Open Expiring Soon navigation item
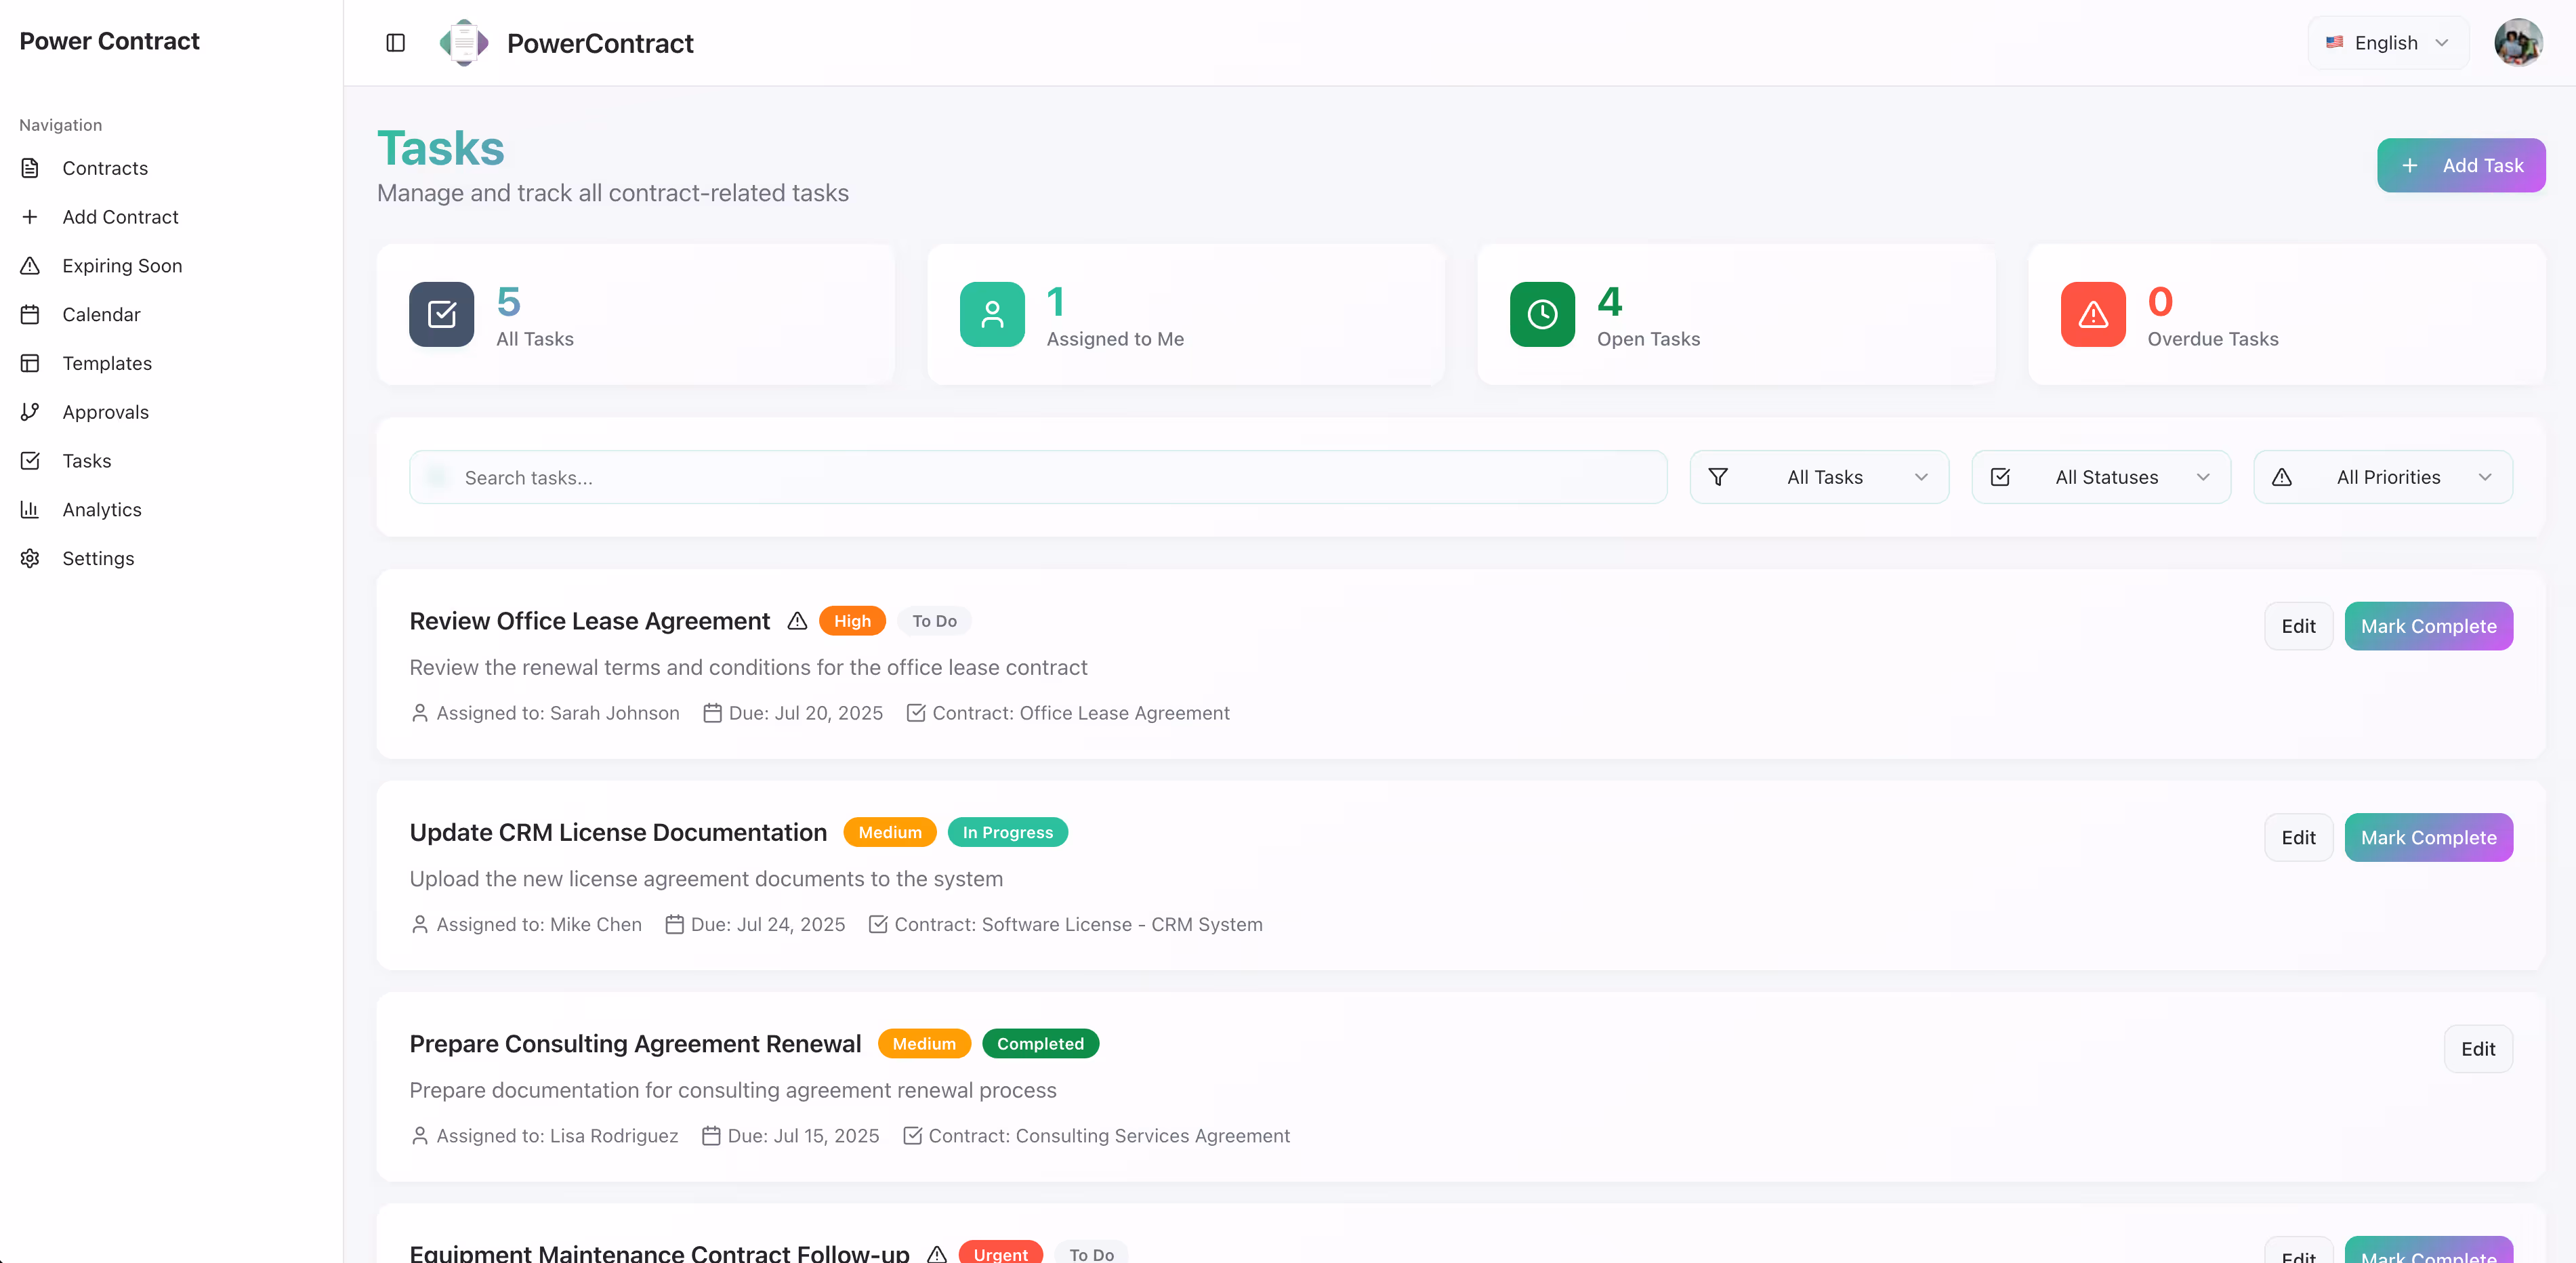 (122, 266)
